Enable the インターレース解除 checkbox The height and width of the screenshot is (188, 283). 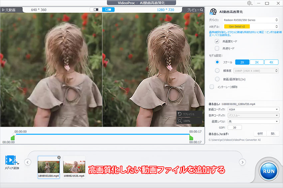(212, 87)
